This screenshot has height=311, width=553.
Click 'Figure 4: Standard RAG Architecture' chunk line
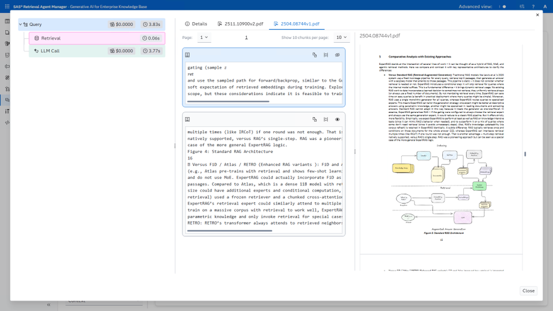230,152
